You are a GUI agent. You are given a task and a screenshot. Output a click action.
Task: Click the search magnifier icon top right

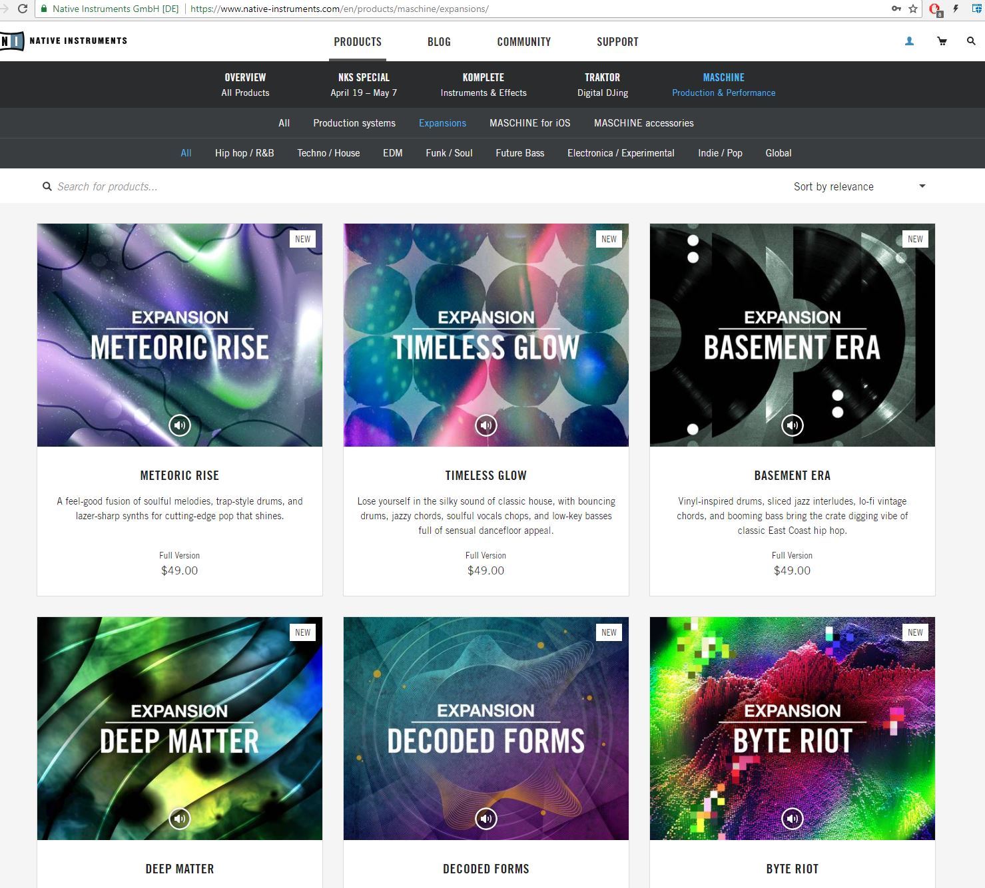(972, 41)
